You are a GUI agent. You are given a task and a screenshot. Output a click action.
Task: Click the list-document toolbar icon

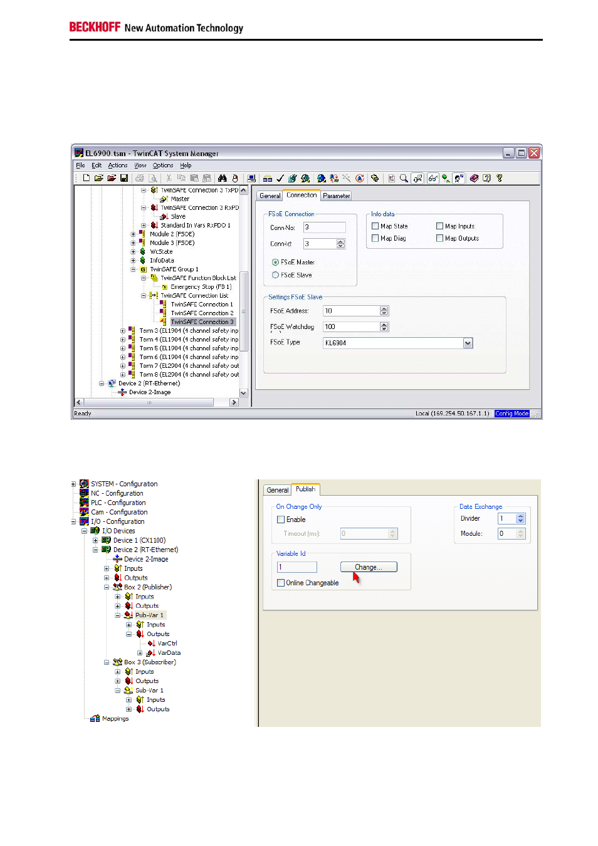pyautogui.click(x=391, y=178)
